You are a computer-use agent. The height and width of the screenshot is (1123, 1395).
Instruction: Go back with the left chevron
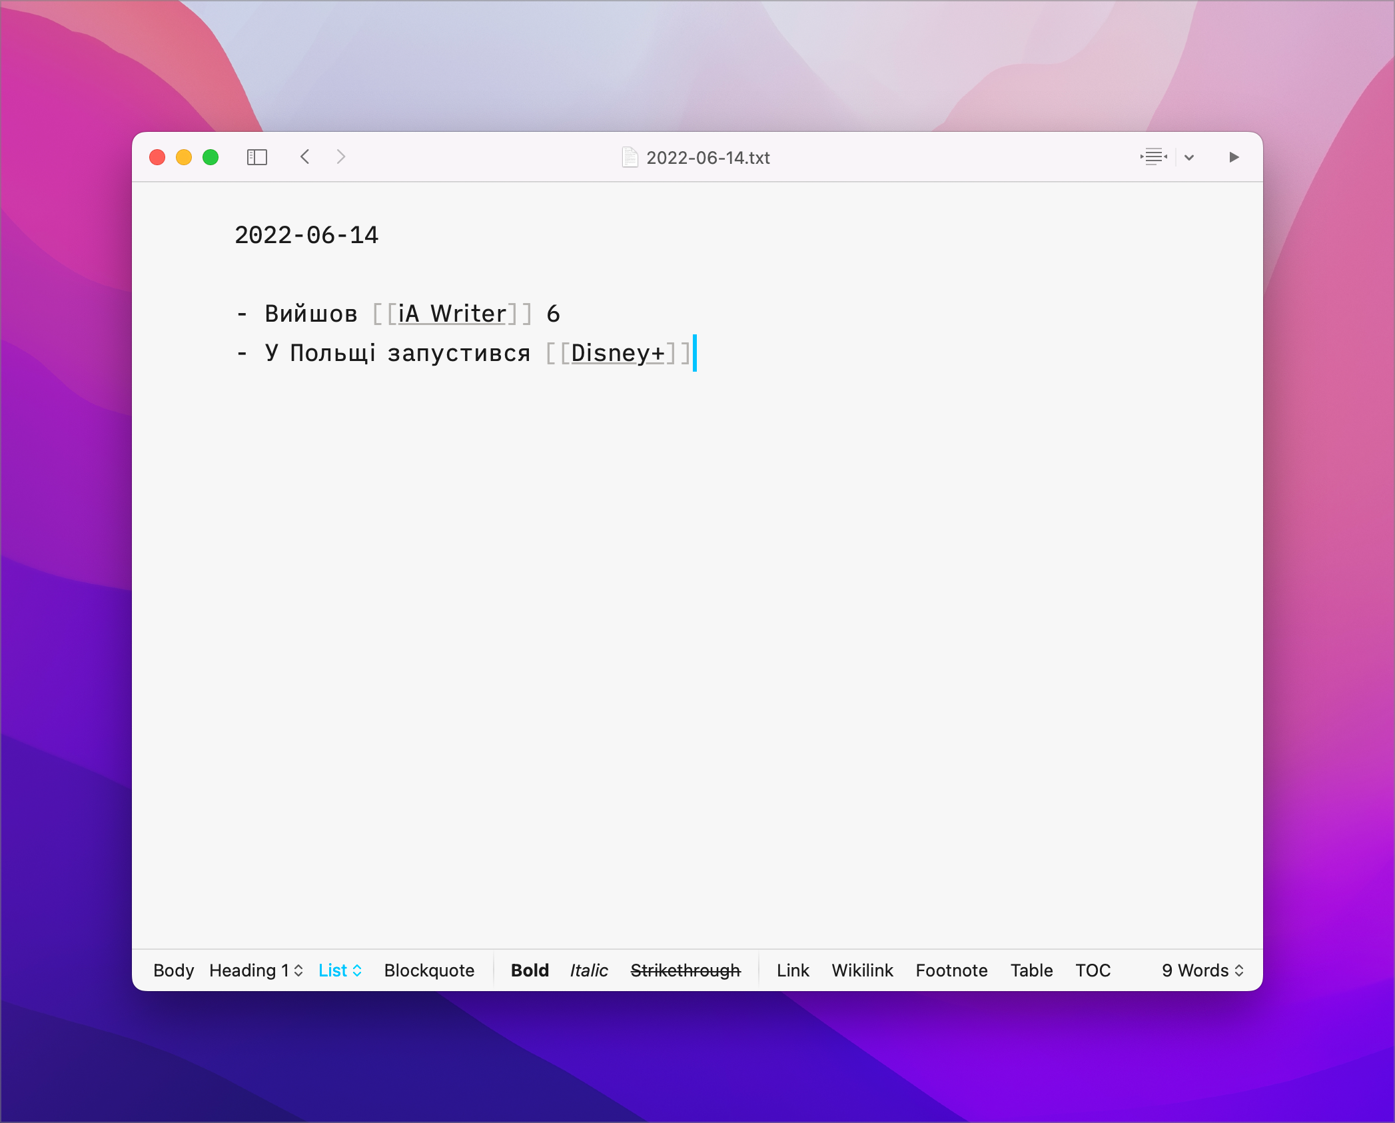coord(305,157)
